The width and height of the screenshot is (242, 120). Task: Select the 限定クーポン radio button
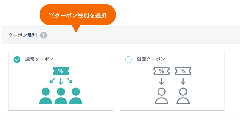[x=128, y=60]
